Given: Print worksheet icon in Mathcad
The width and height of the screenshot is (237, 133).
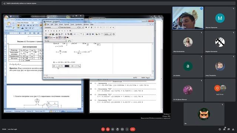Looking at the screenshot, I should point(57,34).
